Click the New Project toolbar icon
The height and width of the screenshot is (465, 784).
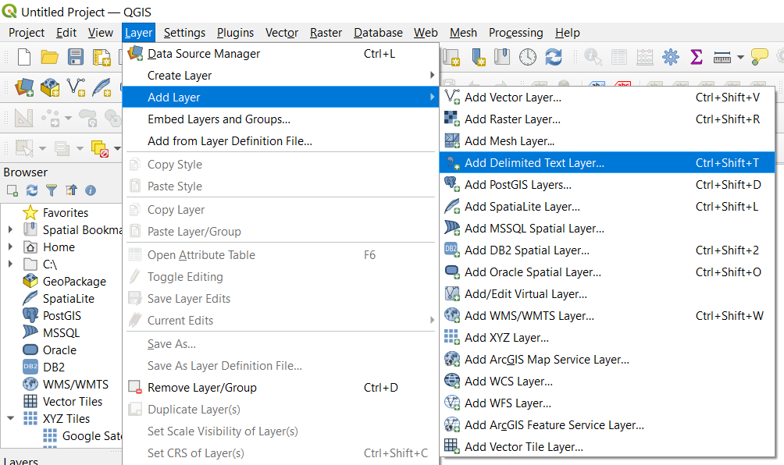[x=24, y=57]
